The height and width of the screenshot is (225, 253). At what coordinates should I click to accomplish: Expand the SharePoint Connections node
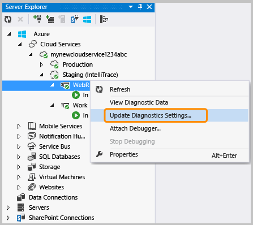coord(8,218)
